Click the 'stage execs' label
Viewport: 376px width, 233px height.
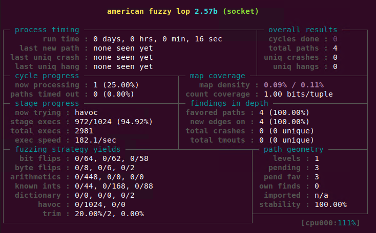(35, 122)
